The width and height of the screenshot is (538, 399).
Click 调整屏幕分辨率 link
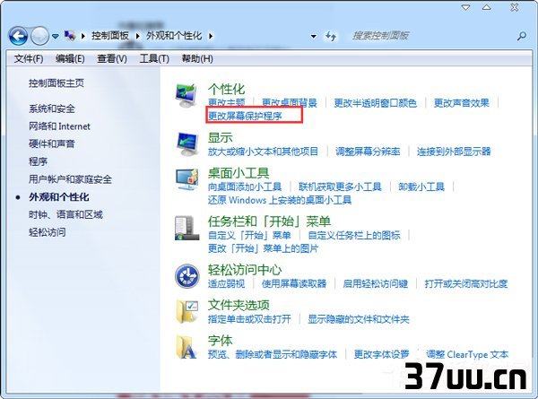pos(368,152)
